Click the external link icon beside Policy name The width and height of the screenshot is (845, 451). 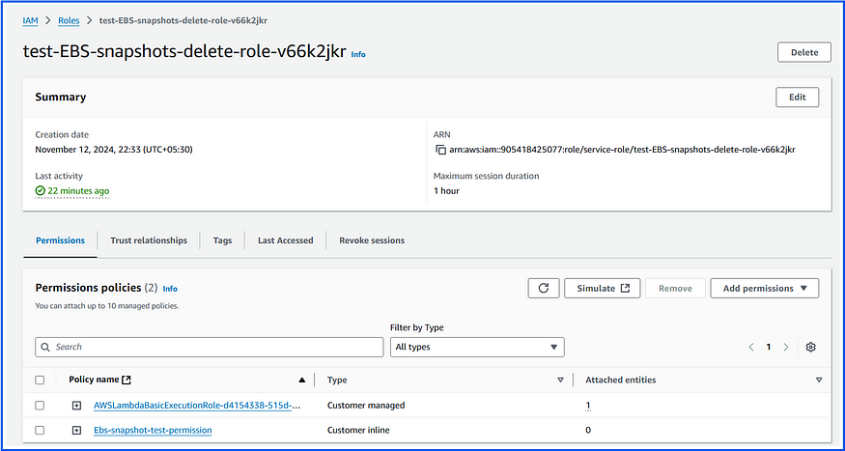tap(127, 380)
